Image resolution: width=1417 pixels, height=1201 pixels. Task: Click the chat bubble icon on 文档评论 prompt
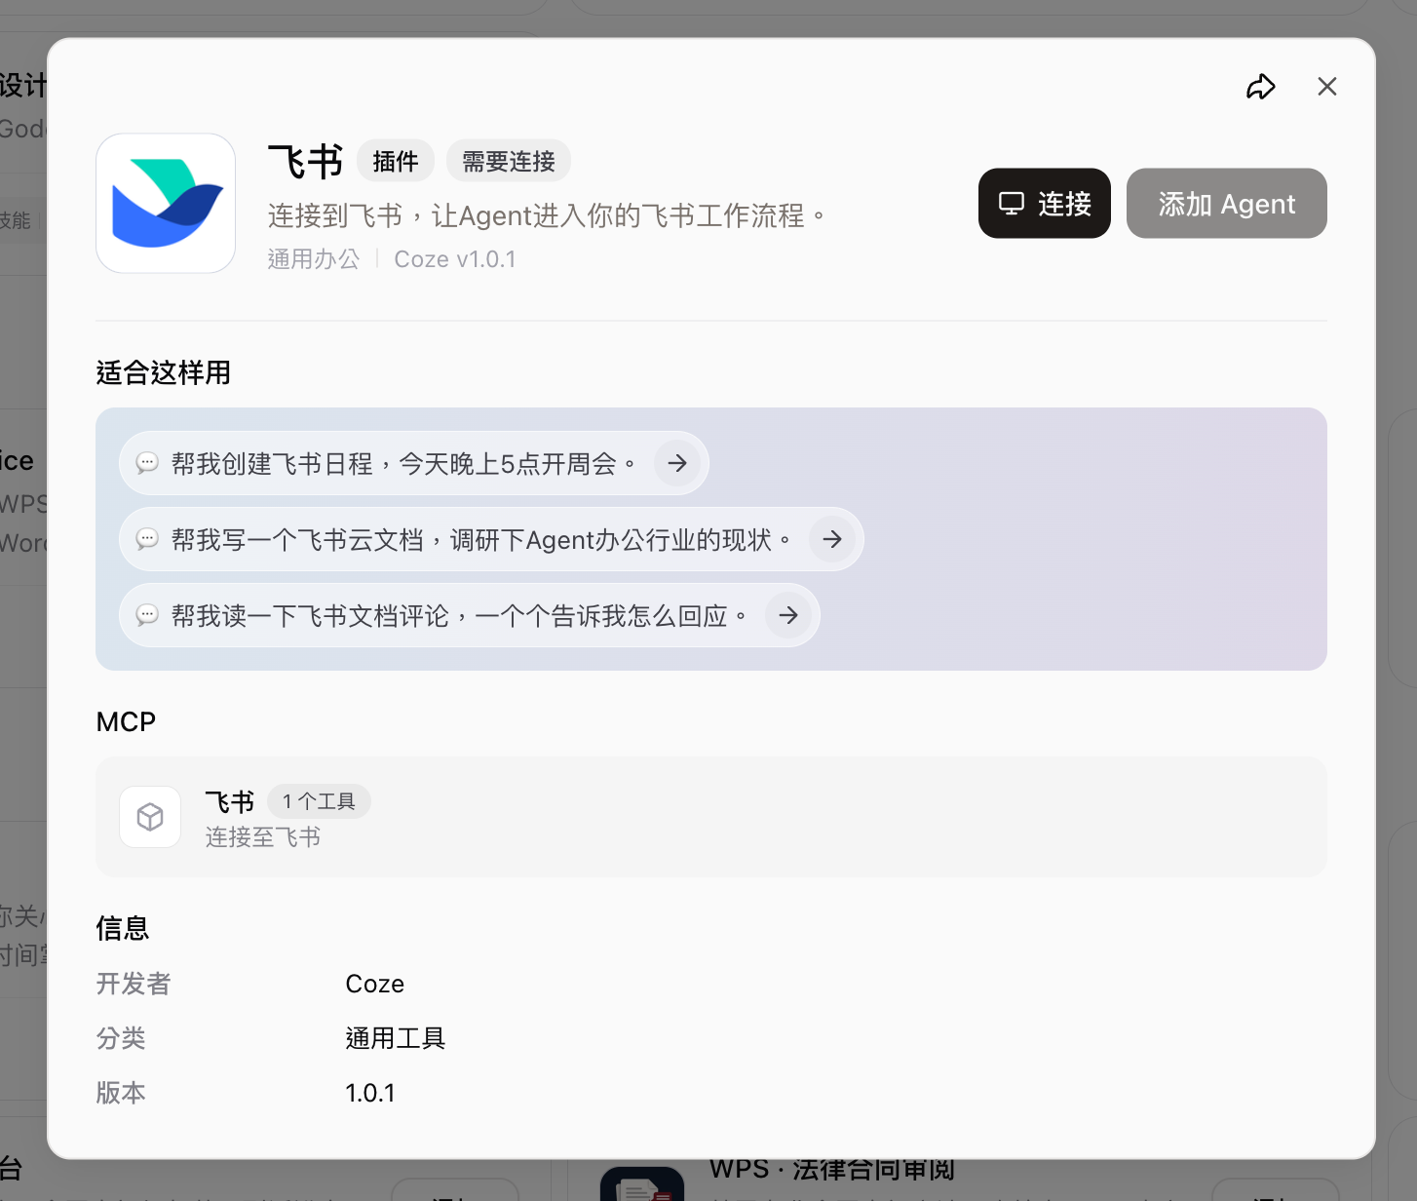(x=147, y=615)
